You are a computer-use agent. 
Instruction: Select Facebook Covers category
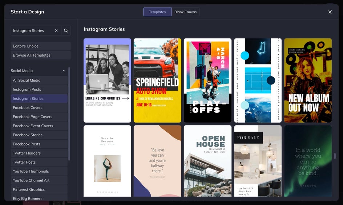(39, 108)
